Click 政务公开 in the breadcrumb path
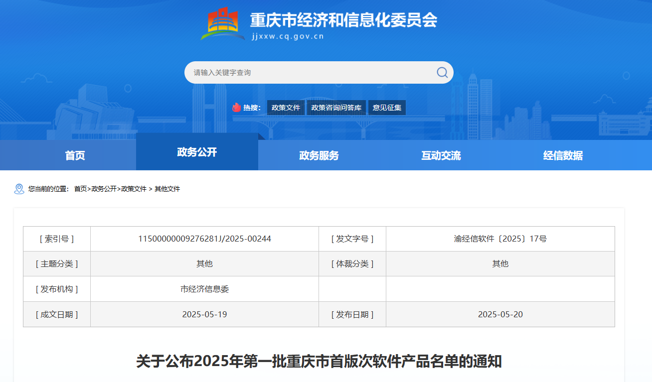The image size is (652, 382). coord(104,189)
